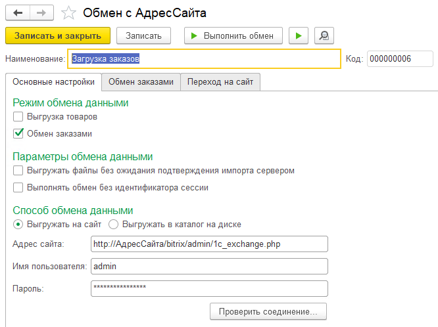Open the exchange log magnifier icon

click(324, 35)
